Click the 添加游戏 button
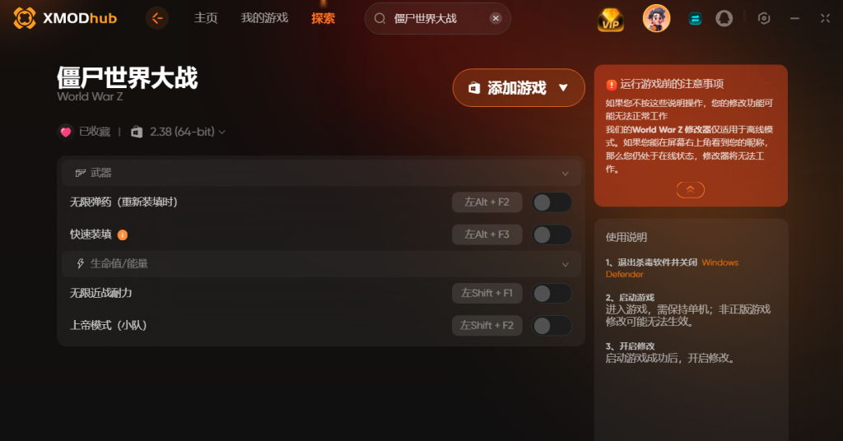The height and width of the screenshot is (441, 843). 519,87
